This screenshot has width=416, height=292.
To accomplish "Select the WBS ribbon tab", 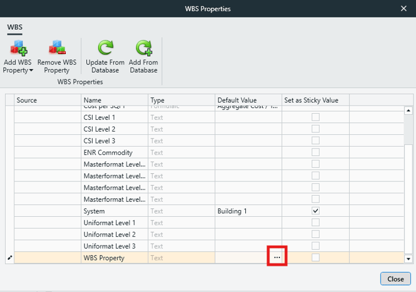I will pyautogui.click(x=14, y=28).
